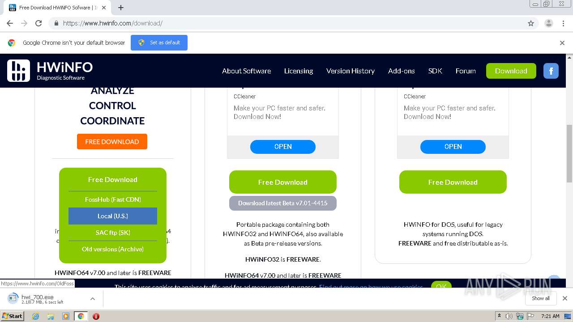Viewport: 573px width, 322px height.
Task: Click DOS version Free Download button
Action: pyautogui.click(x=453, y=182)
